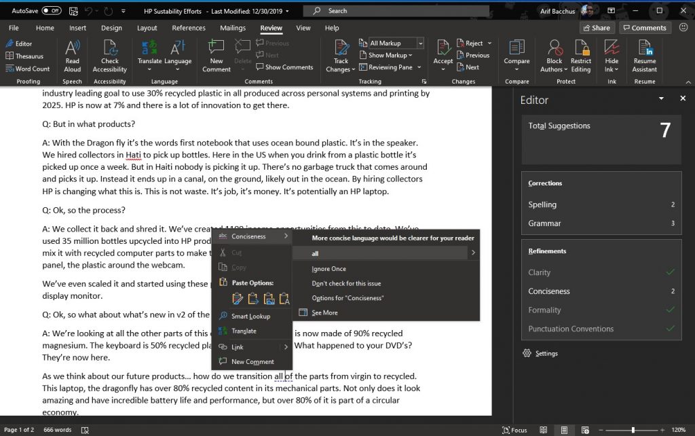Open the Editor pane options dropdown arrow
Viewport: 695px width, 436px height.
tap(661, 98)
